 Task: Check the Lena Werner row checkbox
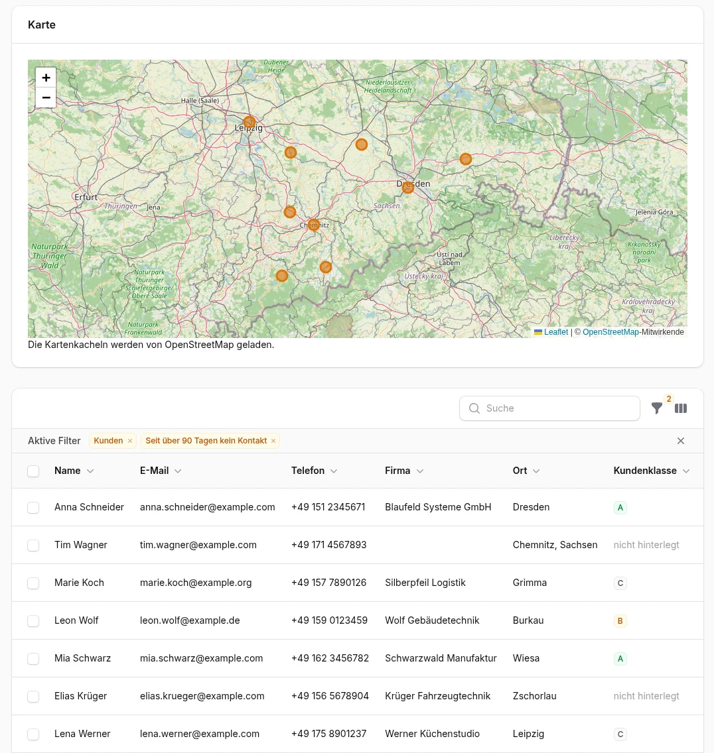point(33,734)
